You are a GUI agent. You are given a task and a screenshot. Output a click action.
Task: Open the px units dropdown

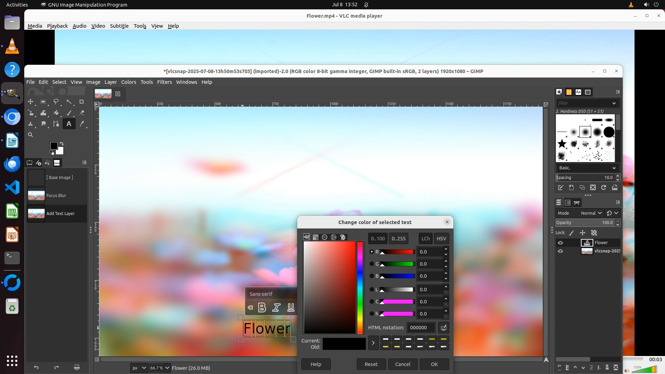click(139, 368)
